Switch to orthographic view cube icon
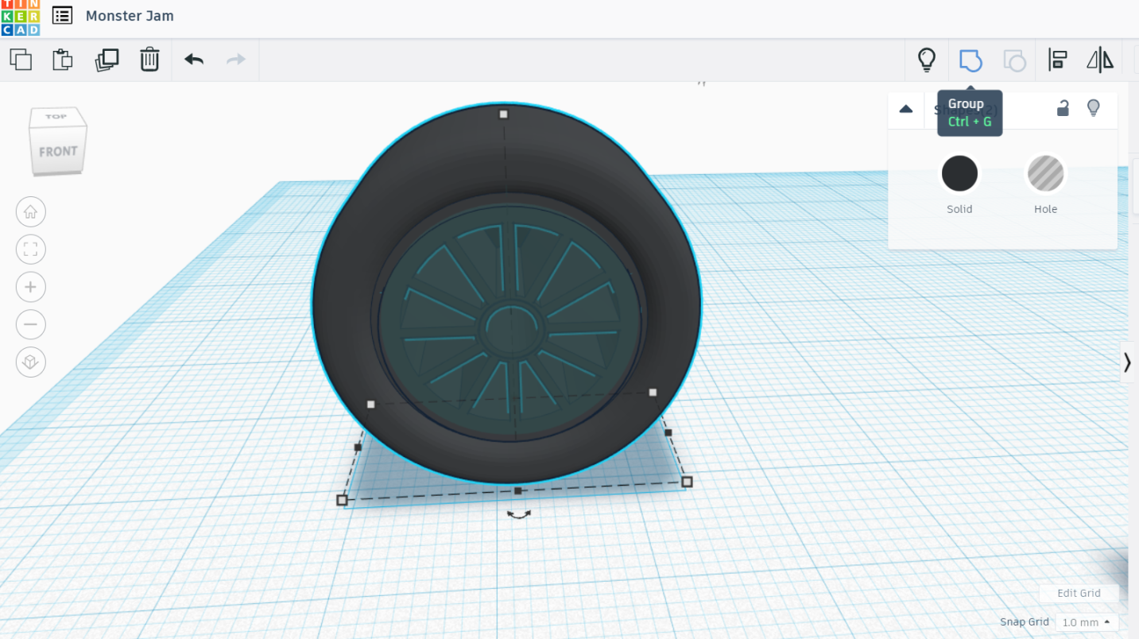Image resolution: width=1139 pixels, height=639 pixels. point(31,362)
